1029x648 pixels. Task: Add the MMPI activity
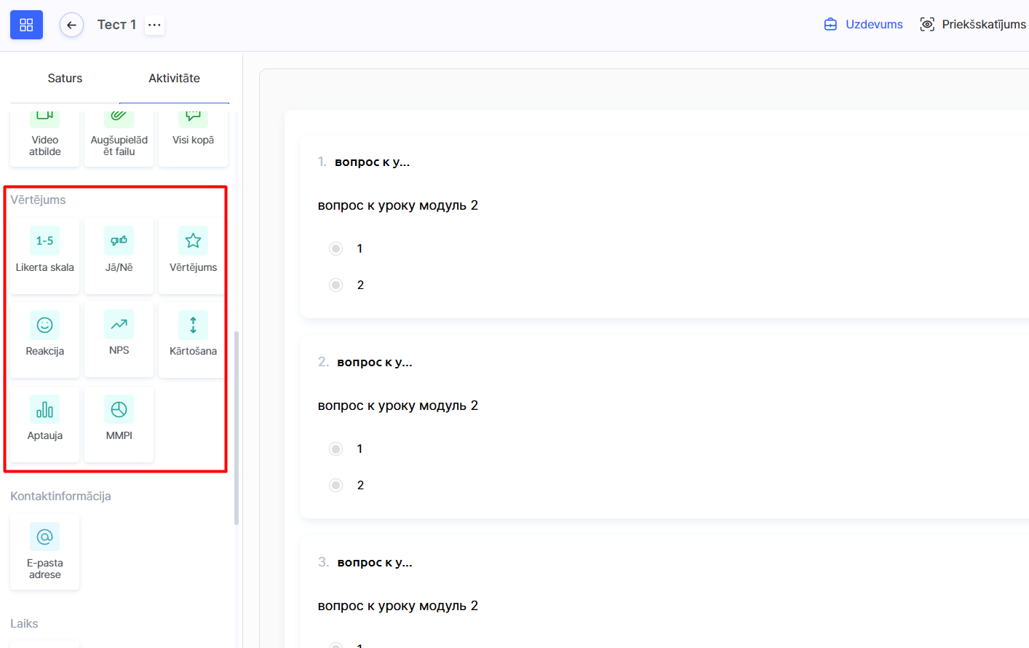pos(119,419)
